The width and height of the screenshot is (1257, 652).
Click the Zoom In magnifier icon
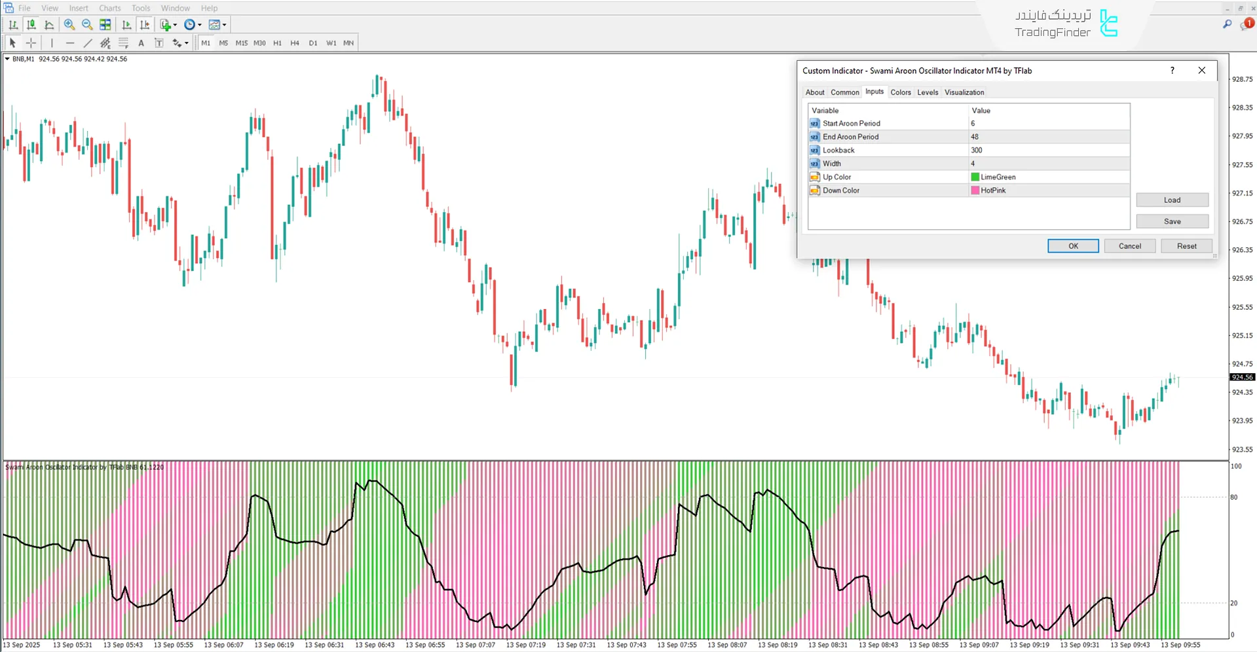tap(69, 25)
